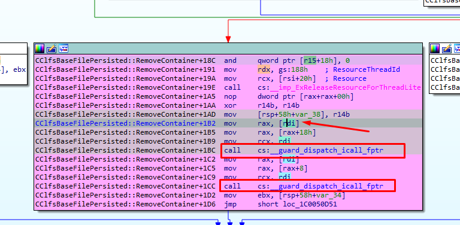Image resolution: width=460 pixels, height=225 pixels.
Task: Click the pencil icon on the right-side block
Action: 447,48
